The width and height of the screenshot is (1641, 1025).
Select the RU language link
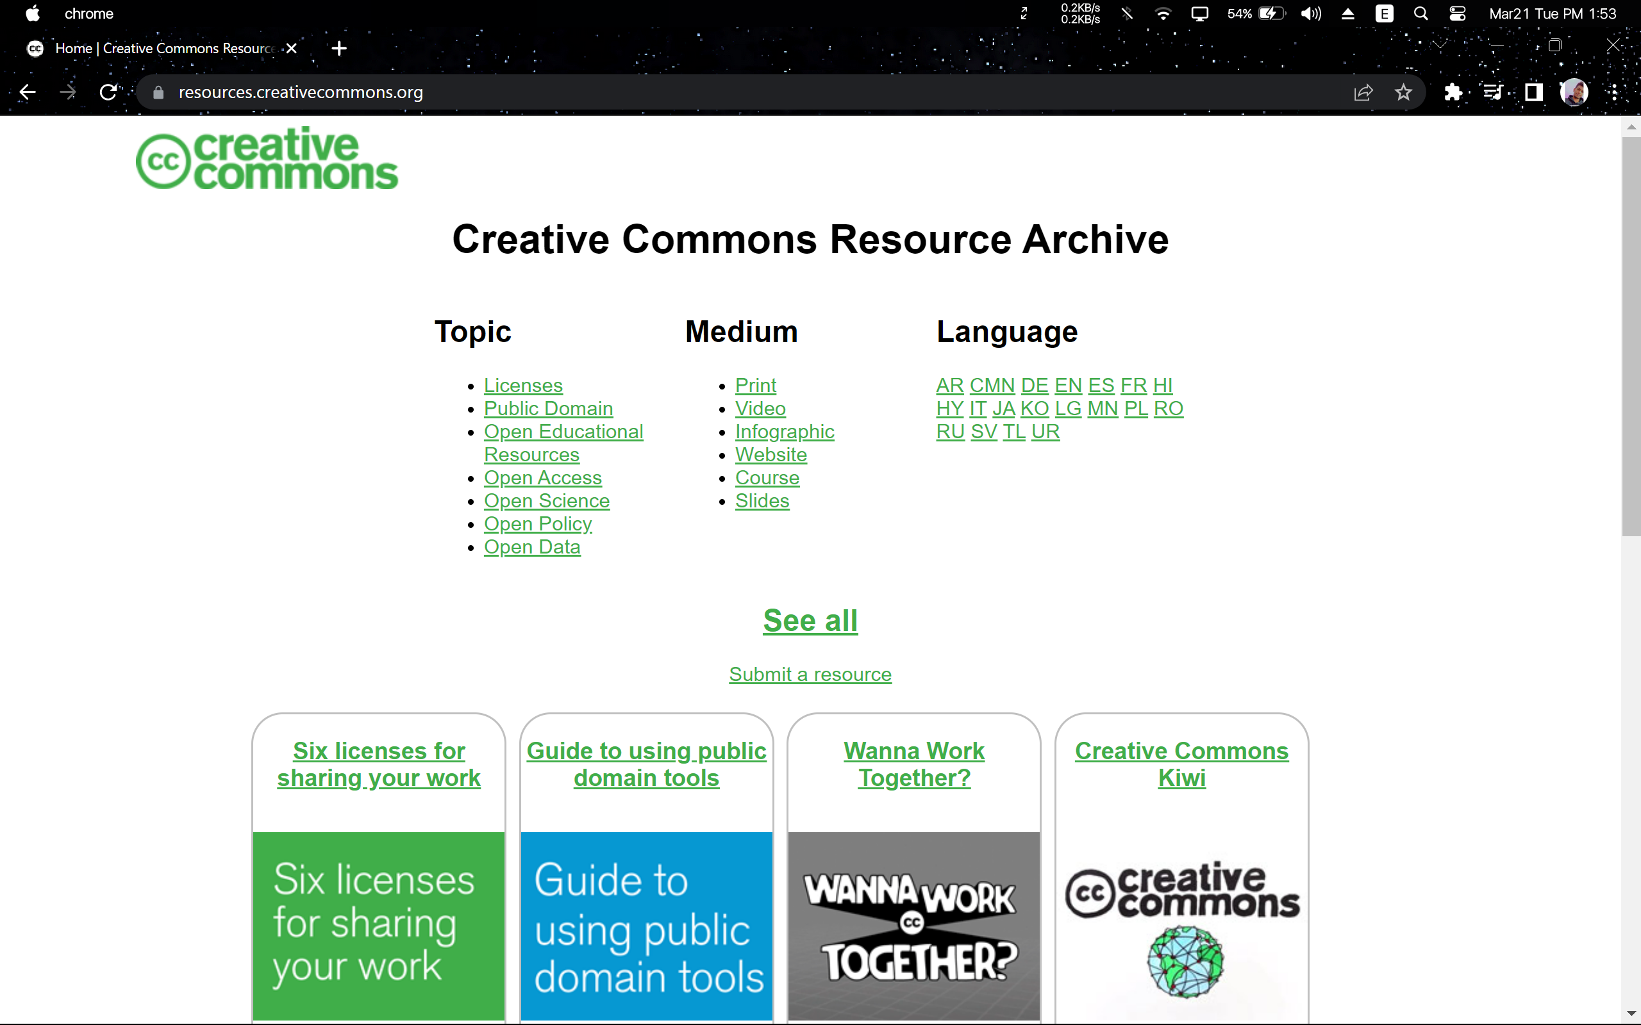(950, 431)
